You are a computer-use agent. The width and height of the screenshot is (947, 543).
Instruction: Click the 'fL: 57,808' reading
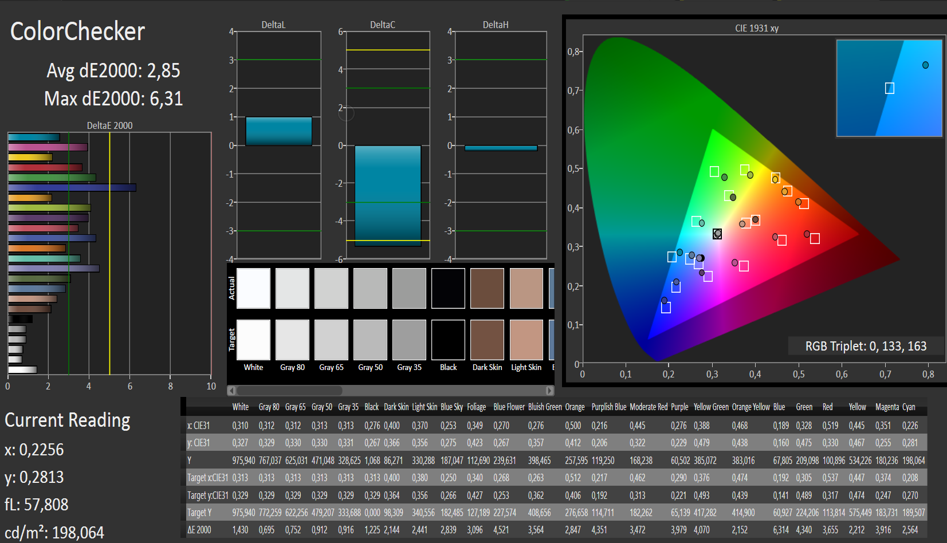pos(37,505)
